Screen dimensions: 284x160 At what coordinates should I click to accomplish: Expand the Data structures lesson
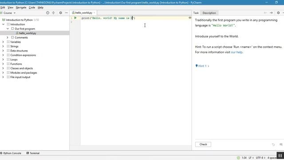pos(3,51)
